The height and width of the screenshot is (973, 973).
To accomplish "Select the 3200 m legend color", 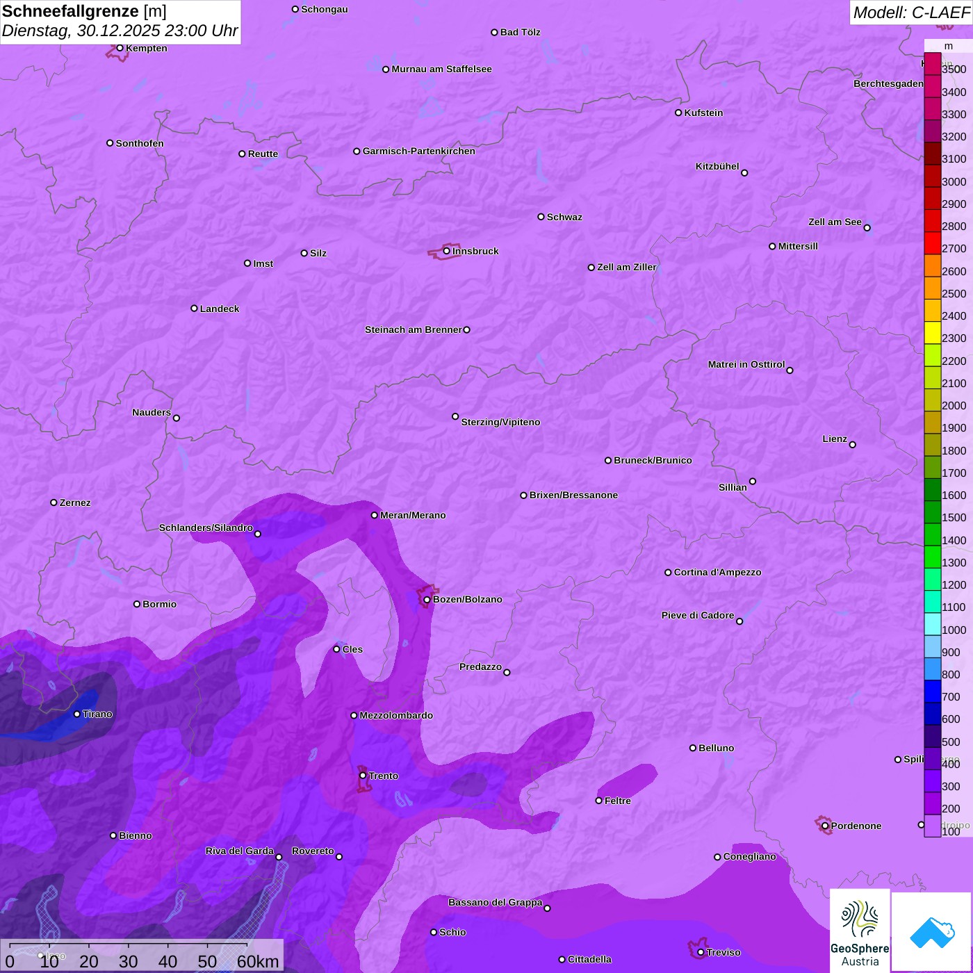I will [x=933, y=131].
